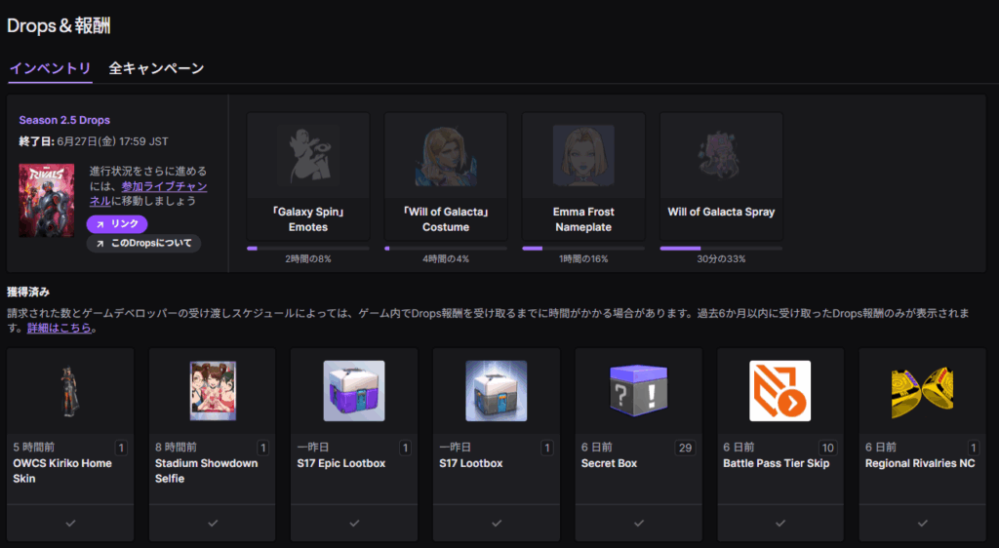The image size is (999, 548).
Task: Open このDropsについて button
Action: click(144, 243)
